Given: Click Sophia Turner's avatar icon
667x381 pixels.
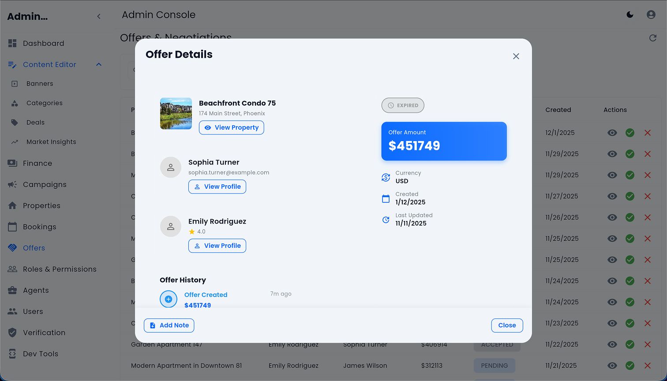Looking at the screenshot, I should tap(171, 168).
